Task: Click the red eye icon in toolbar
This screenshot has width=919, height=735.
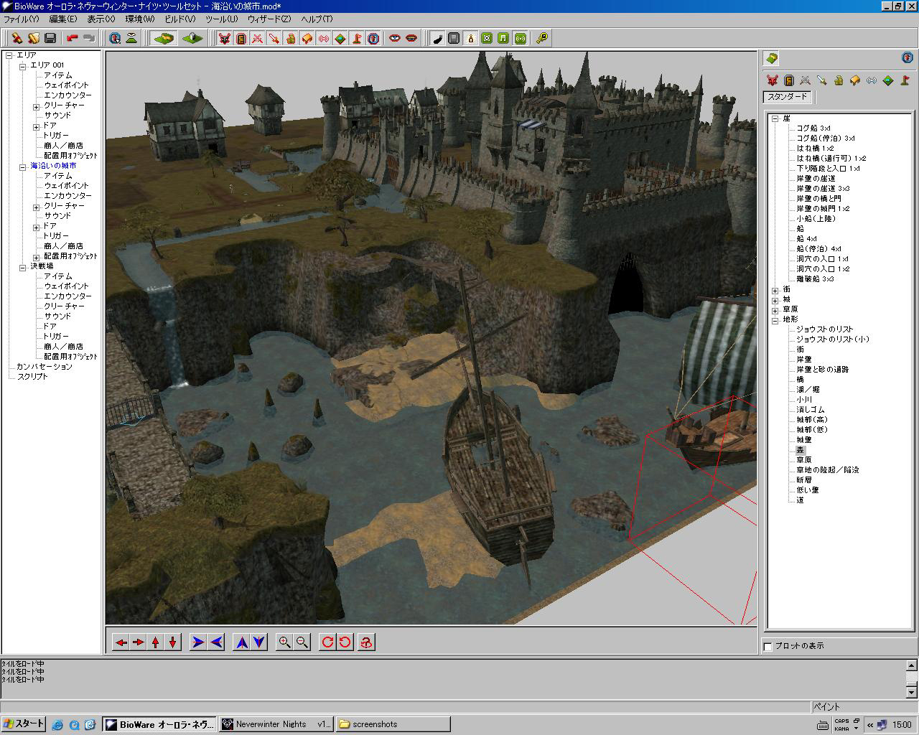Action: point(395,38)
